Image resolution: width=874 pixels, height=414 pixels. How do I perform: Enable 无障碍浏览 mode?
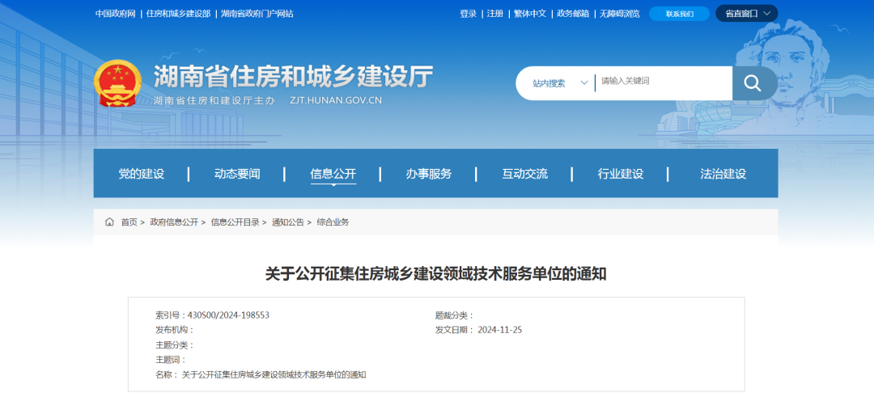(x=620, y=14)
